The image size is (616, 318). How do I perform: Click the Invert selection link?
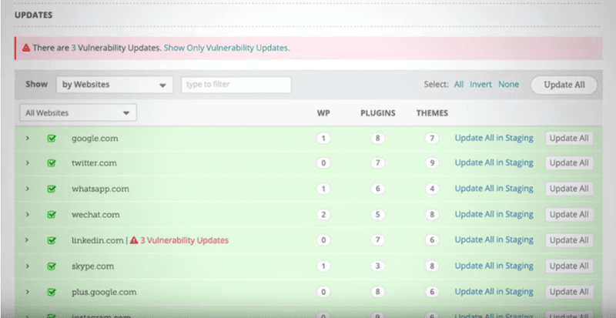[480, 85]
